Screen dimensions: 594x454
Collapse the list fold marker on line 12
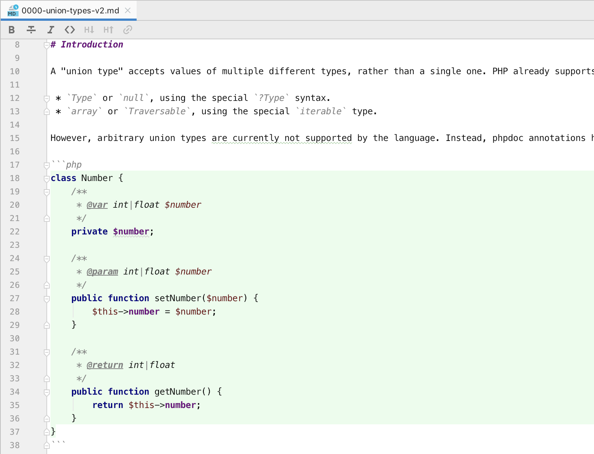point(47,99)
